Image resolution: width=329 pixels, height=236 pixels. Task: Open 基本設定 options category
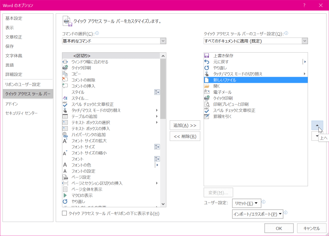tap(28, 19)
